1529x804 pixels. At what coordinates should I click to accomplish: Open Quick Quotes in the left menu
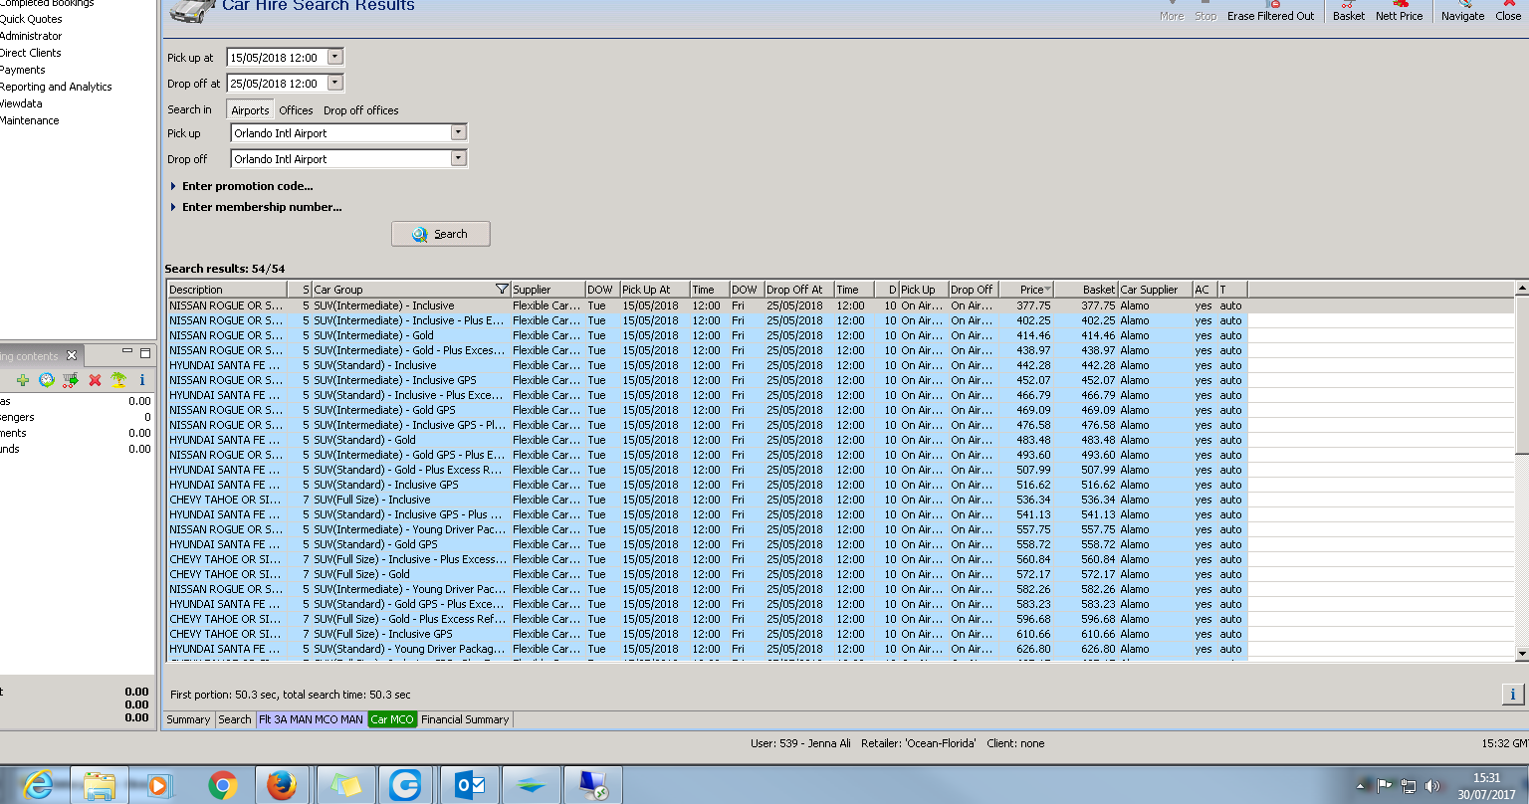(31, 19)
